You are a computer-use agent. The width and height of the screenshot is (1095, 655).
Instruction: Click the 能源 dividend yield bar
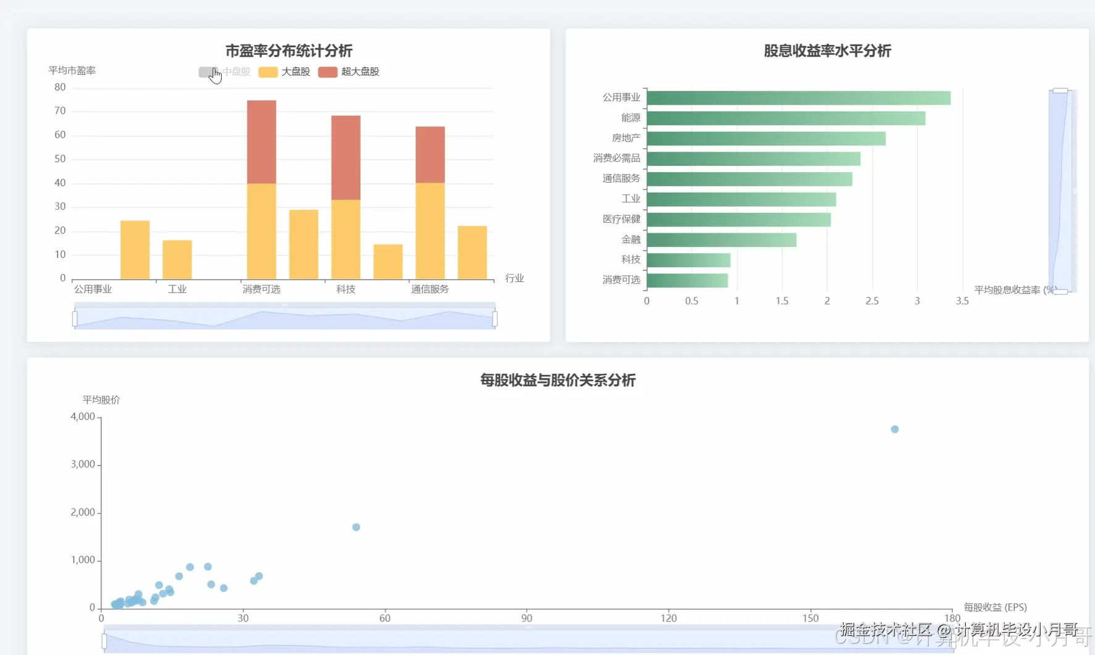(786, 118)
